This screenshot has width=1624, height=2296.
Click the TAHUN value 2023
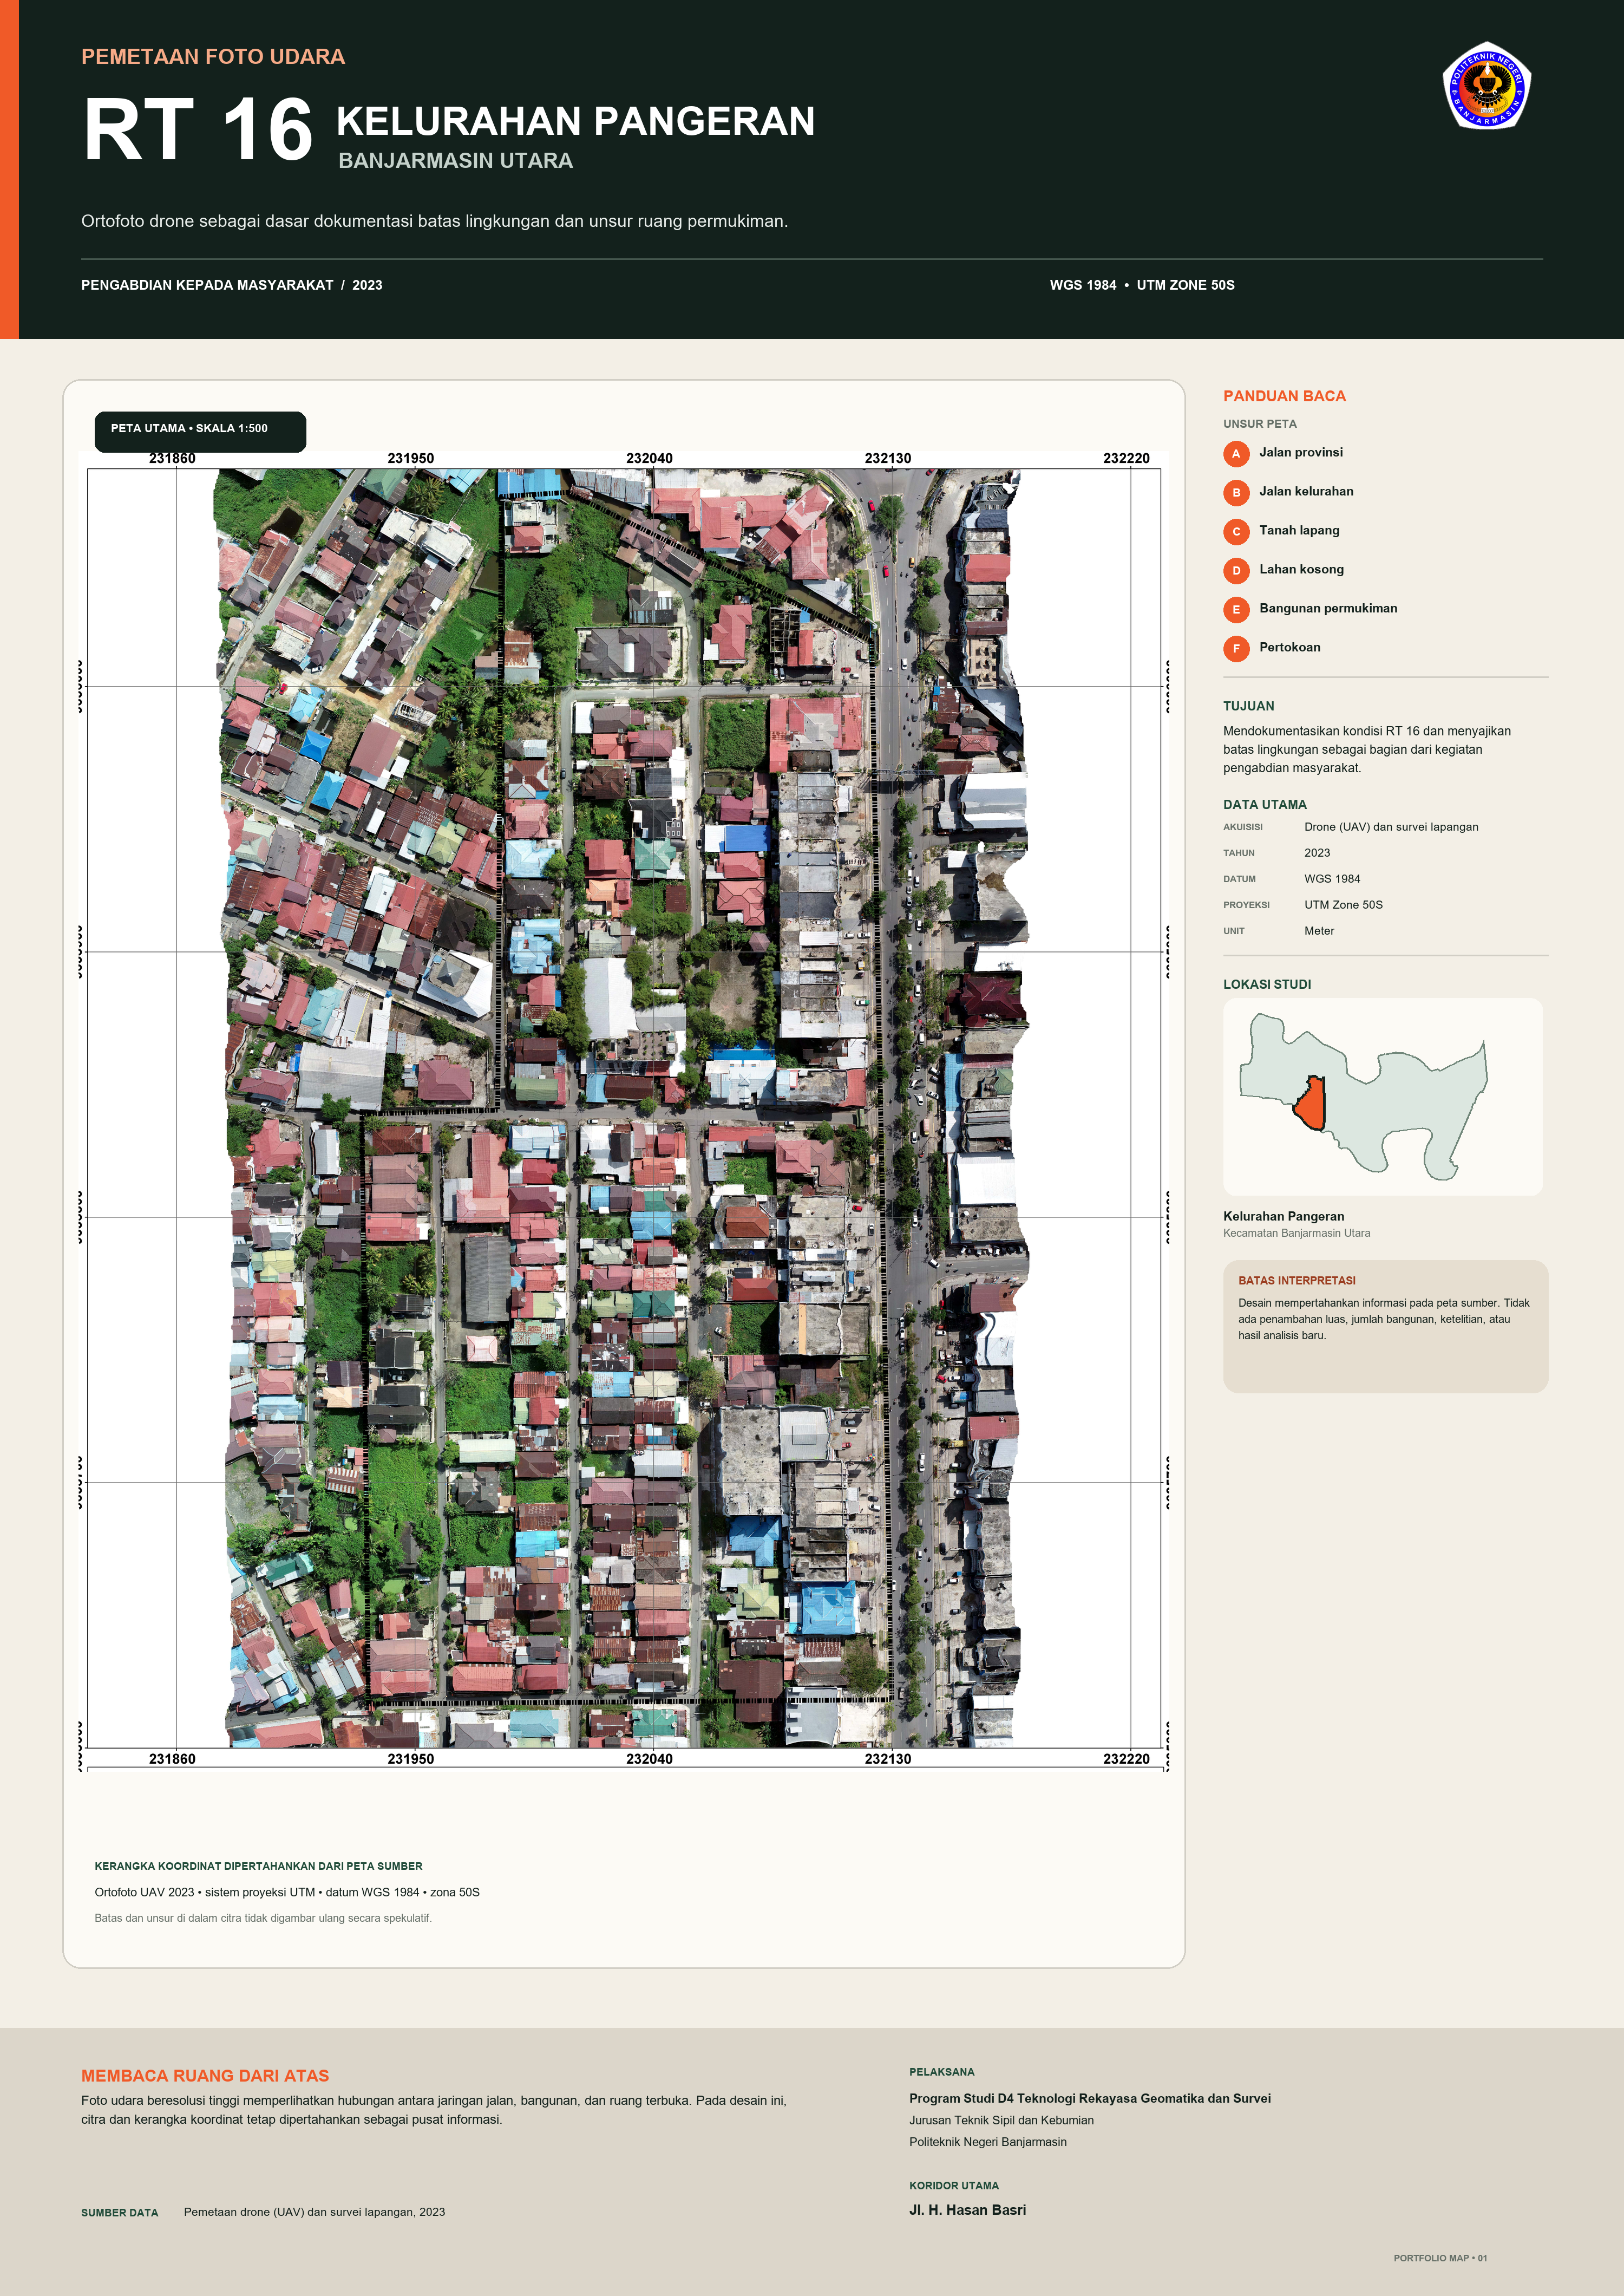pyautogui.click(x=1317, y=853)
